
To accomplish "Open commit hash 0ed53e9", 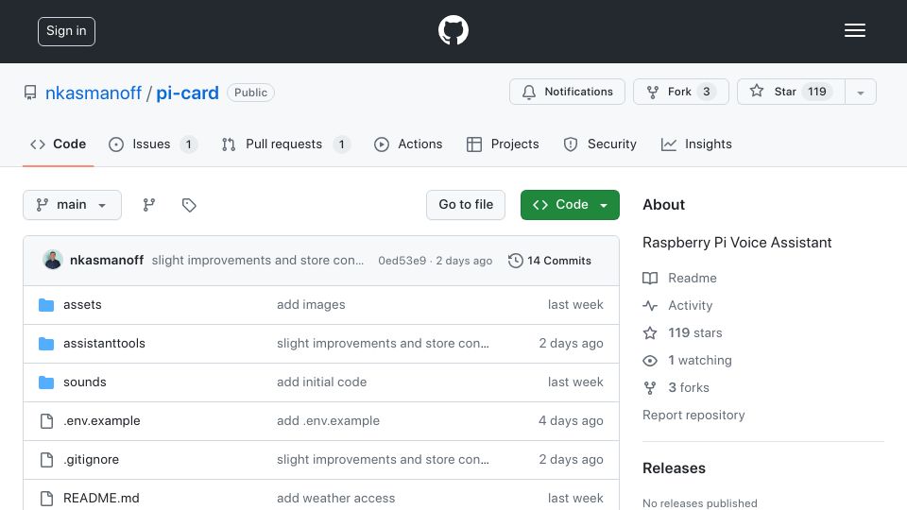I will [x=402, y=261].
